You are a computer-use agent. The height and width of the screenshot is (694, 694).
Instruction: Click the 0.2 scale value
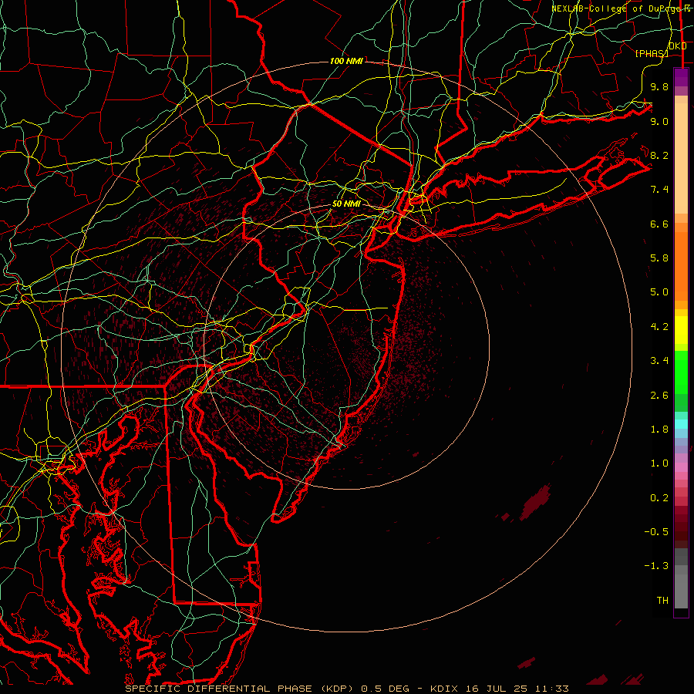(x=659, y=498)
